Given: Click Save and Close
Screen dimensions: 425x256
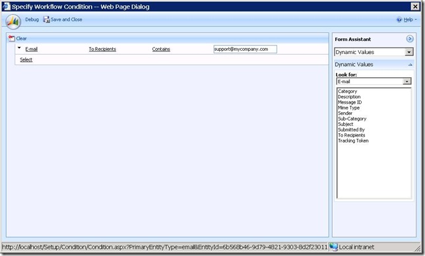Looking at the screenshot, I should click(66, 20).
